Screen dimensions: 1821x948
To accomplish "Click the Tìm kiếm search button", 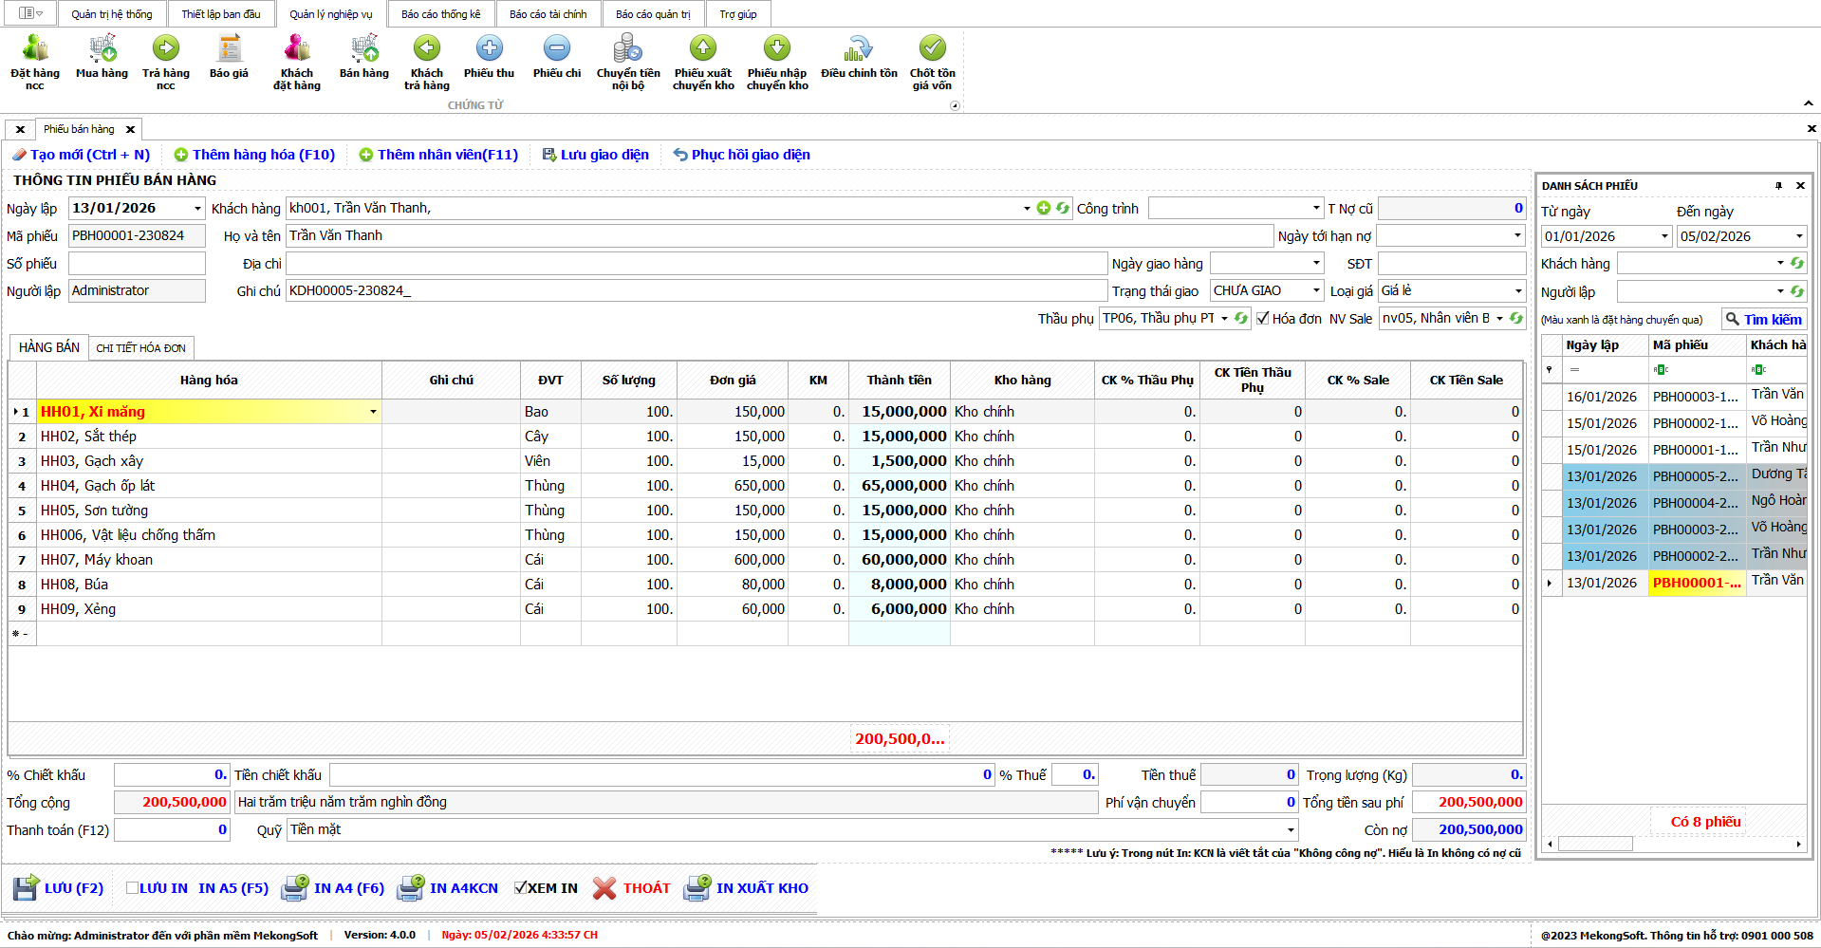I will point(1763,320).
